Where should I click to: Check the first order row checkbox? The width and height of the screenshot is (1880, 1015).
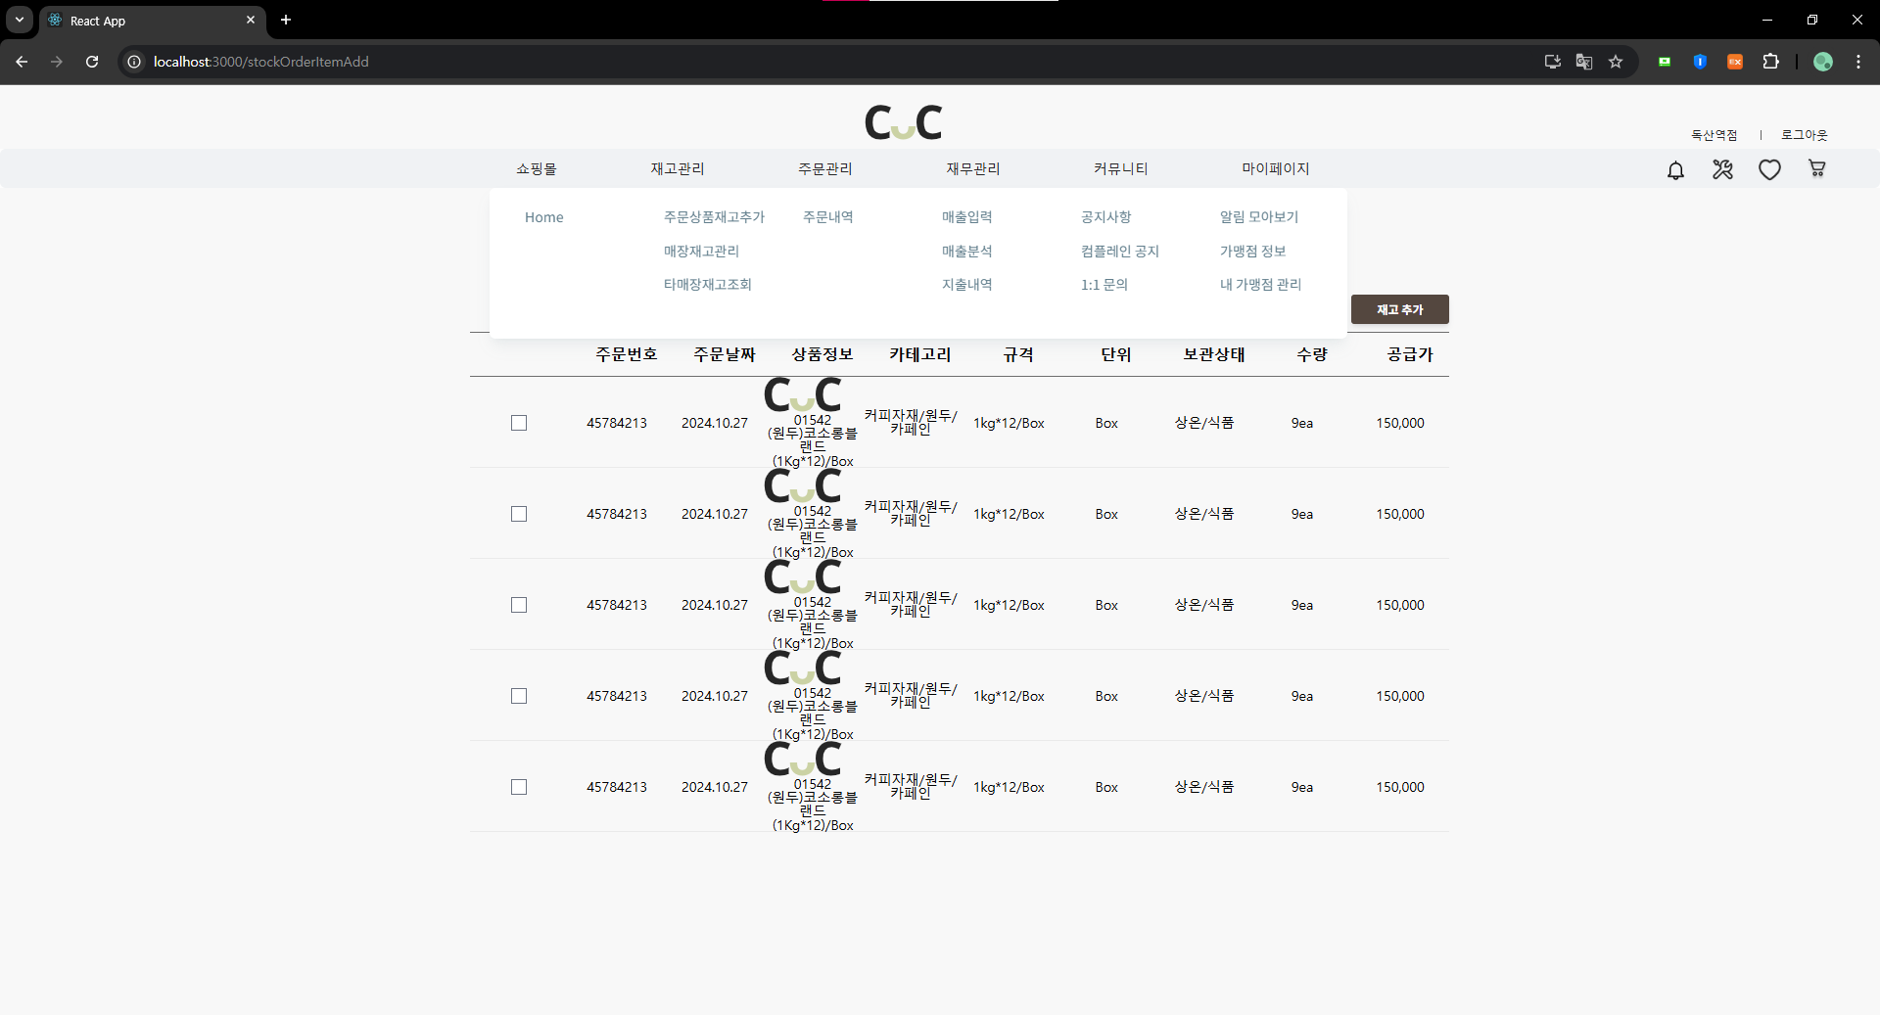pos(519,423)
